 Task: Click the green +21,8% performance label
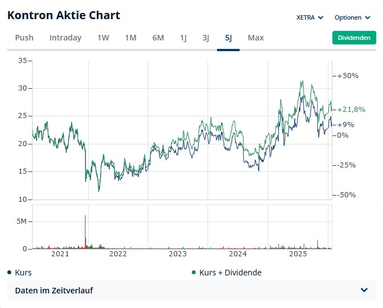click(x=352, y=110)
